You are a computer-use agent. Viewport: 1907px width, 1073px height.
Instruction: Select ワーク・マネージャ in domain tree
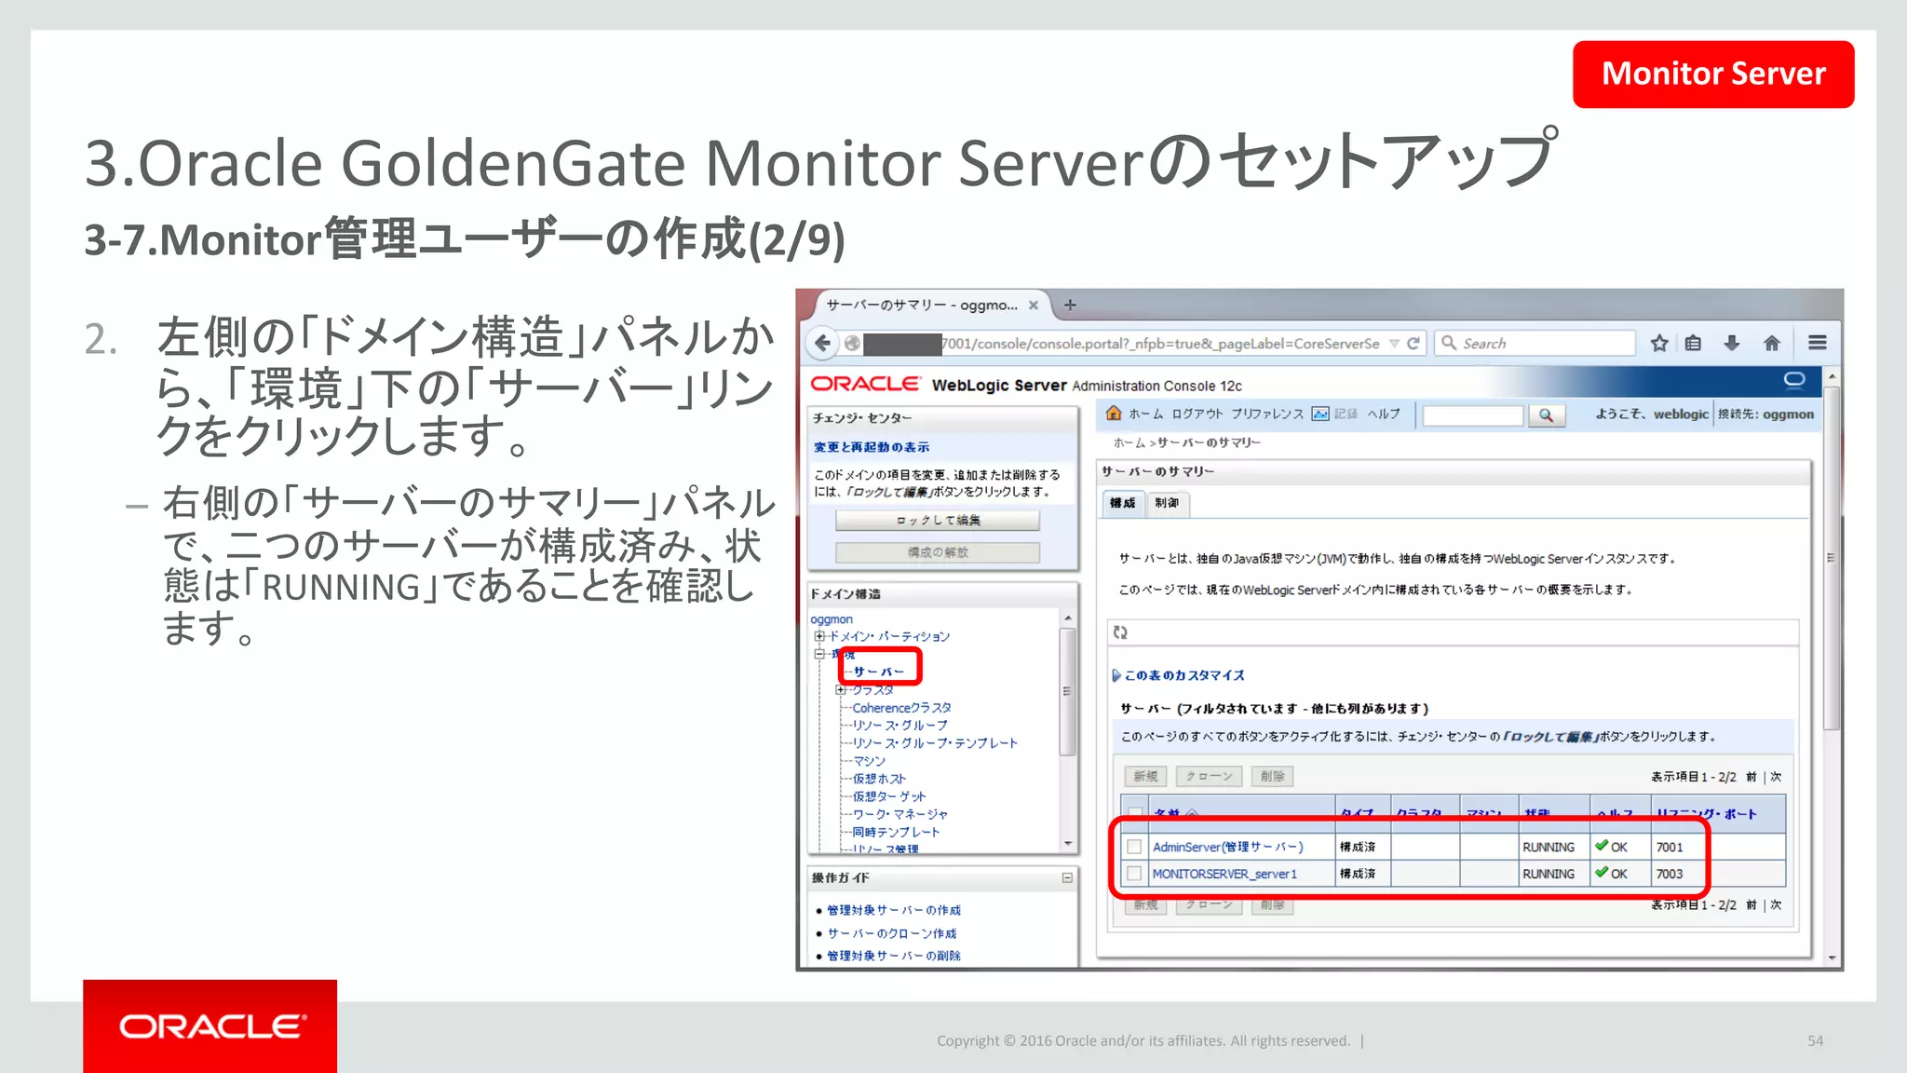tap(900, 814)
